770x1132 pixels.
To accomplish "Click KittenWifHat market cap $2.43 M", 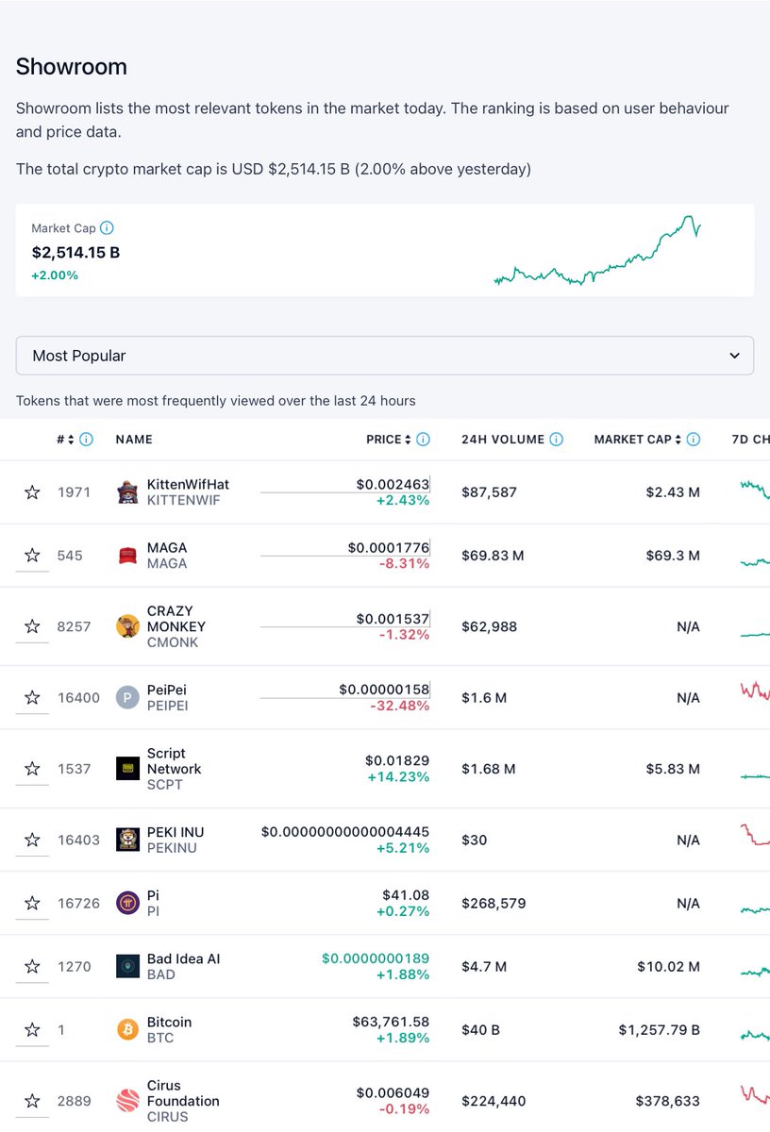I will (x=673, y=492).
